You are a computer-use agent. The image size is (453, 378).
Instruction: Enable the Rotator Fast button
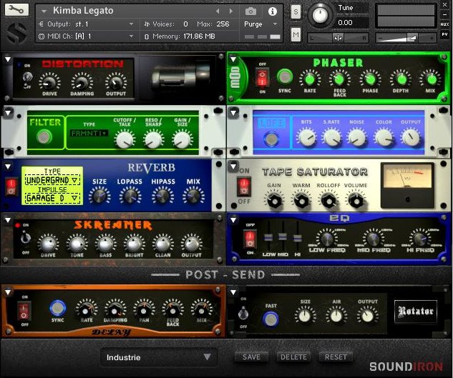pos(271,319)
